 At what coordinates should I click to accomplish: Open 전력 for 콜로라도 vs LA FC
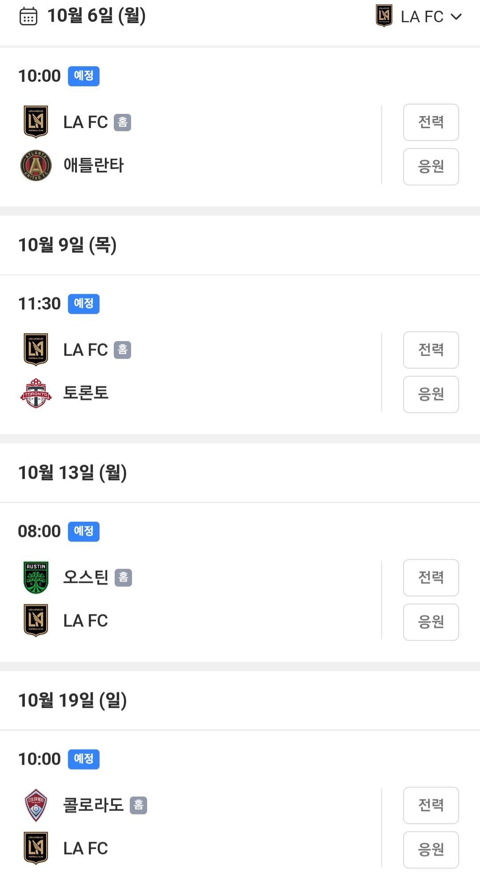click(431, 806)
